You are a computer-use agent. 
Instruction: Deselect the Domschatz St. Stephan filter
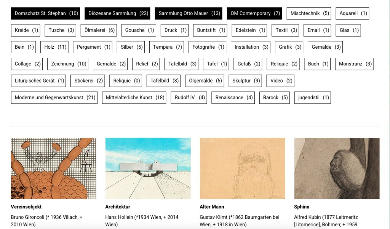point(46,13)
